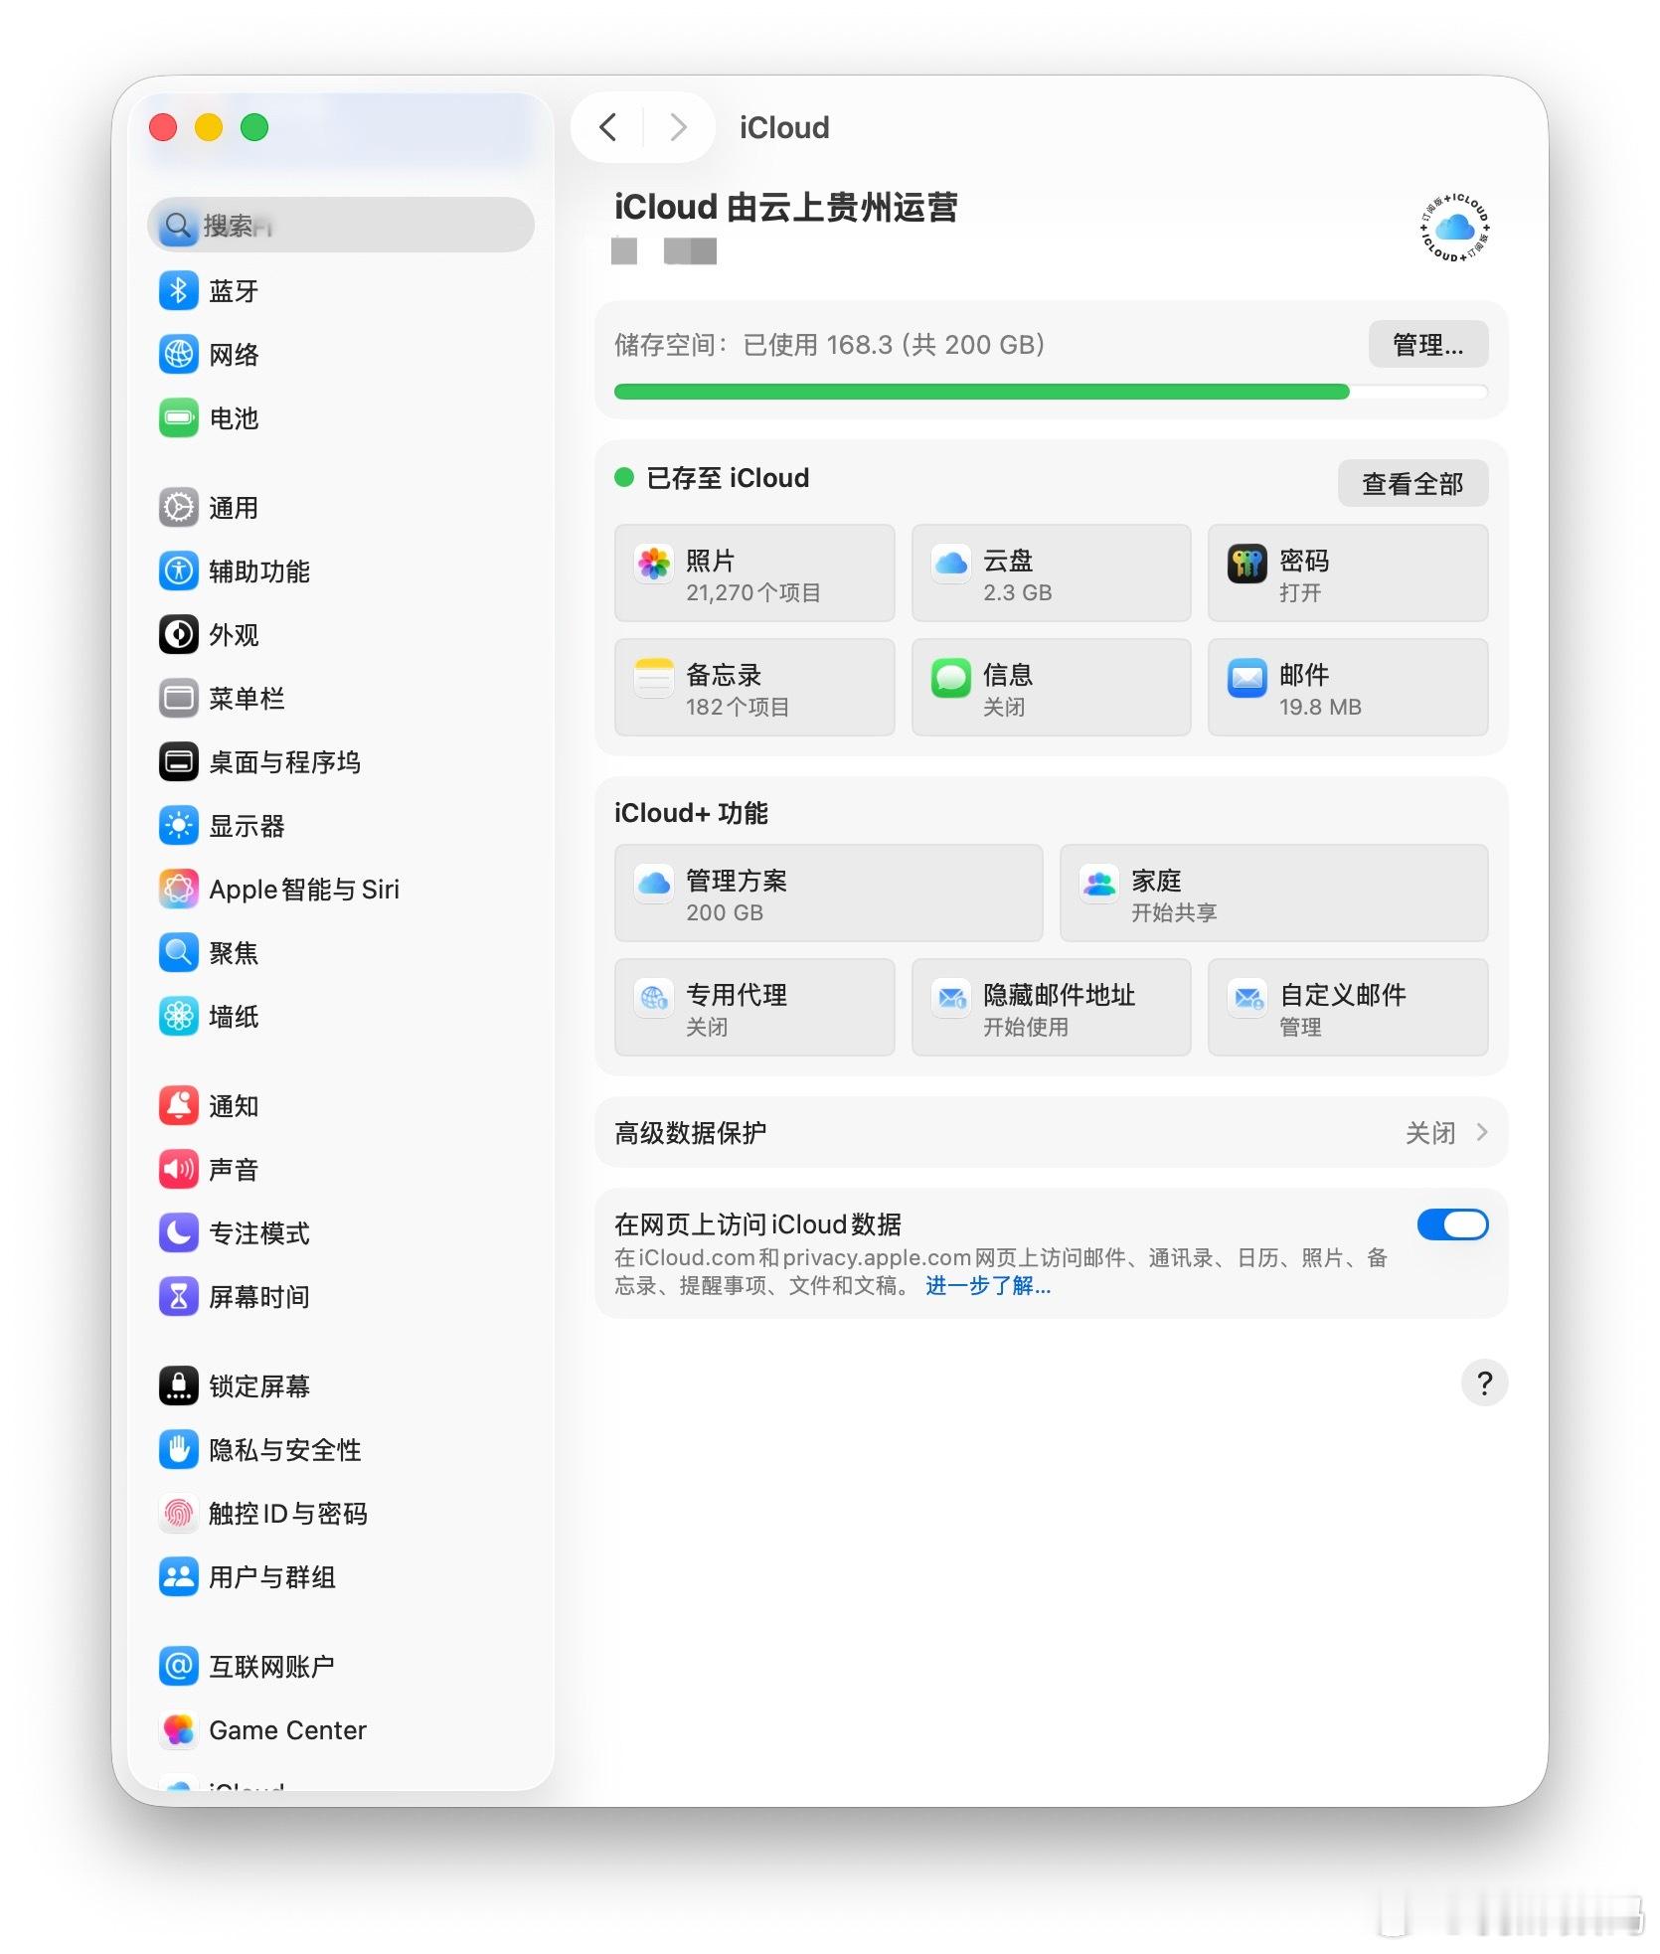Open the 照片 photos card
Image resolution: width=1660 pixels, height=1954 pixels.
(754, 573)
